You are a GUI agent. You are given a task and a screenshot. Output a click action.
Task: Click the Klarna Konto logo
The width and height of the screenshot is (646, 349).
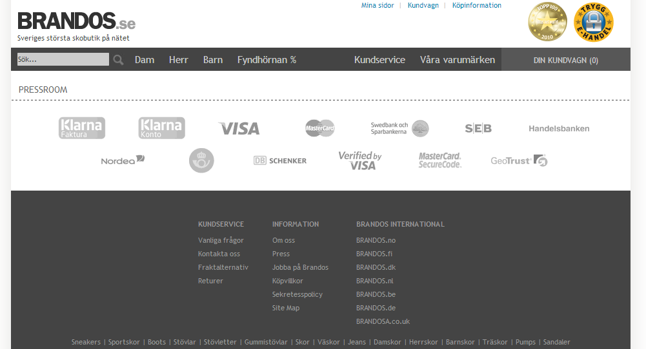coord(161,128)
